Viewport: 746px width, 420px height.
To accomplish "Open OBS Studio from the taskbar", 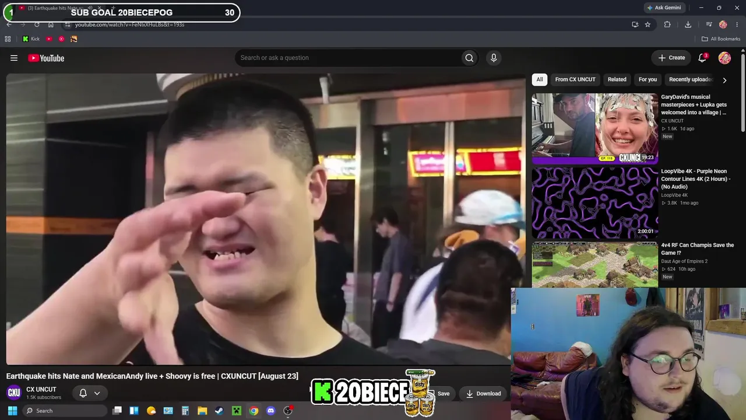I will [x=288, y=411].
